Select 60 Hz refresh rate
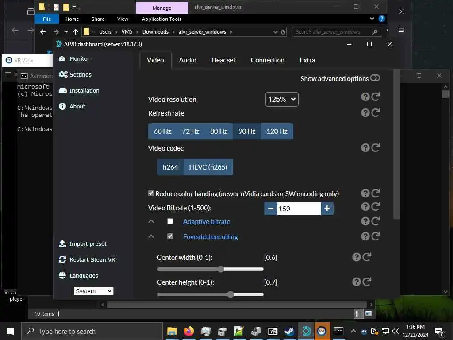This screenshot has width=453, height=340. (x=162, y=131)
